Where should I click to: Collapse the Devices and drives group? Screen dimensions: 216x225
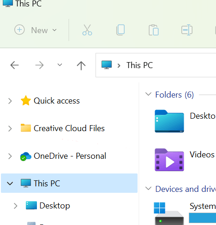pos(149,188)
